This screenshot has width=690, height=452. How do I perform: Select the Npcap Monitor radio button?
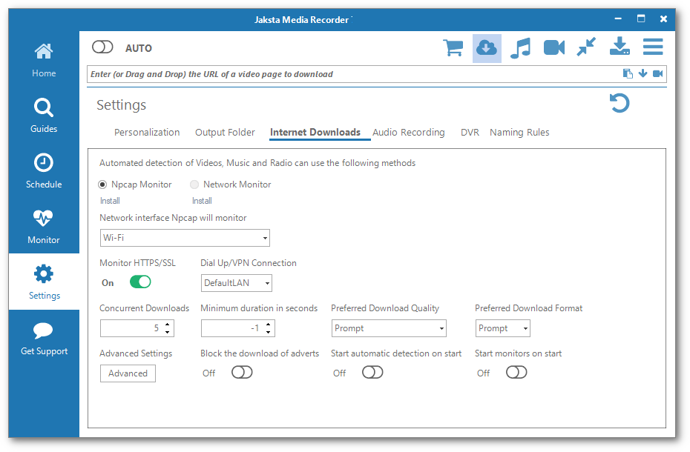tap(102, 185)
